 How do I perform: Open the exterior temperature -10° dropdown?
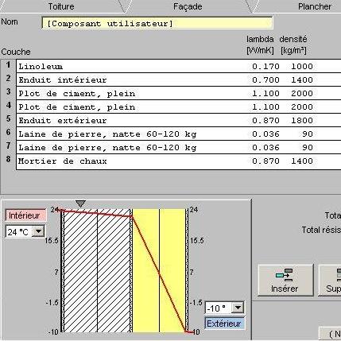point(238,308)
